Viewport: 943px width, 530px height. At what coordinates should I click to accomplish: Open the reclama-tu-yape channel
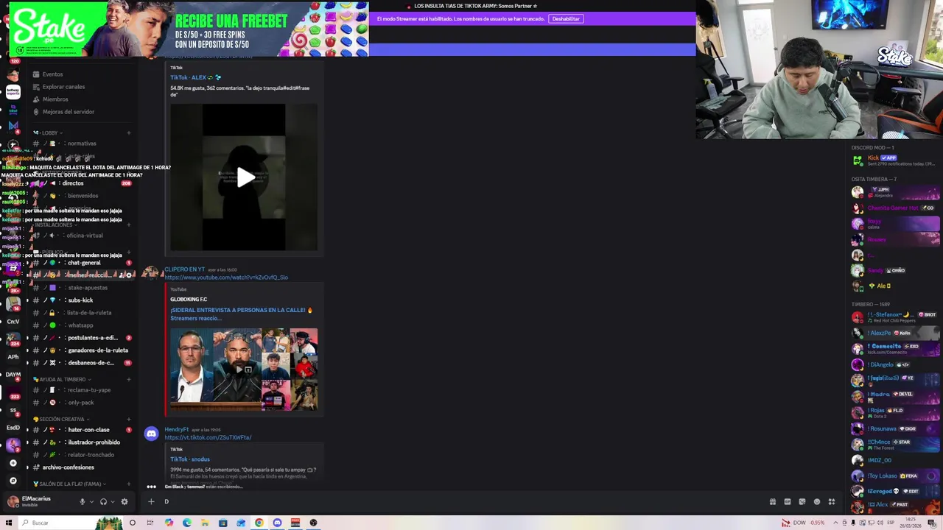[x=89, y=390]
